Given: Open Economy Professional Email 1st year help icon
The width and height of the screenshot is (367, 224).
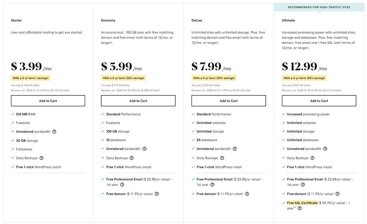Looking at the screenshot, I should click(x=122, y=185).
